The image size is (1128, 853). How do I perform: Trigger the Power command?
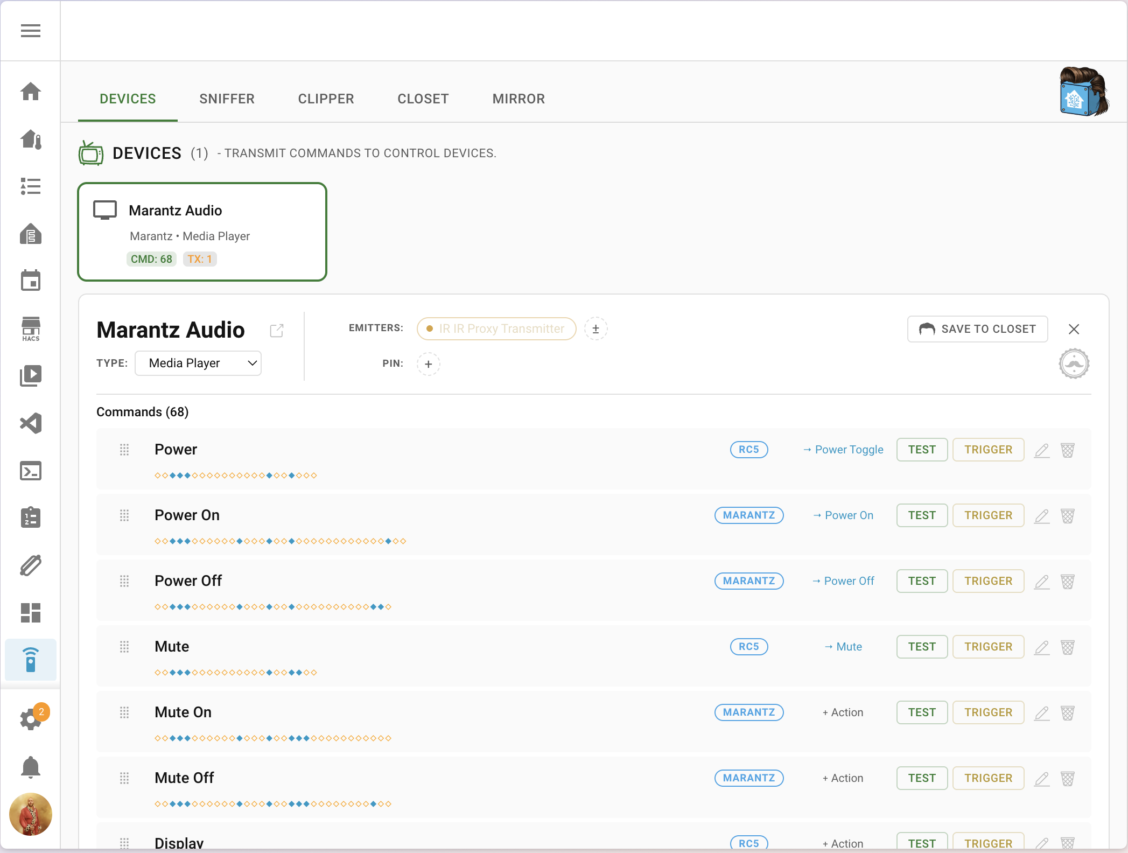(988, 450)
